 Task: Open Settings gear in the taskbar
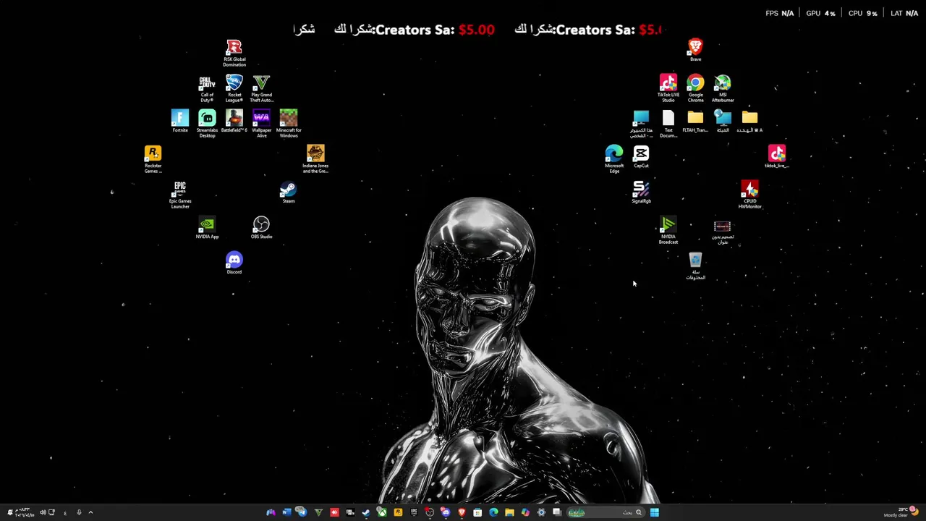pyautogui.click(x=541, y=512)
